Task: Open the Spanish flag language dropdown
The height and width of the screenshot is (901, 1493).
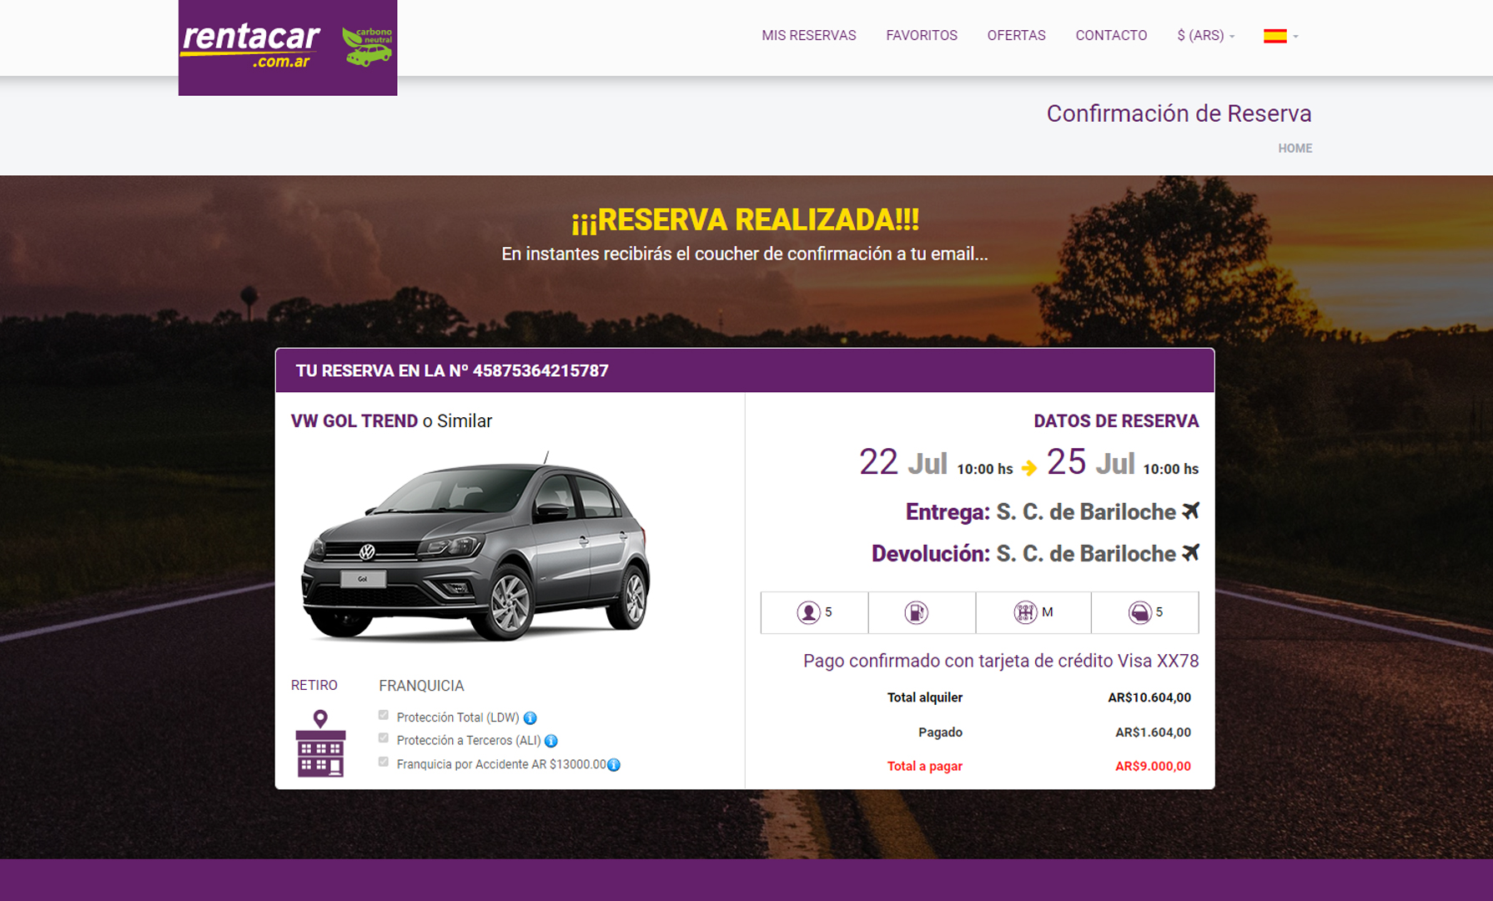Action: [1280, 36]
